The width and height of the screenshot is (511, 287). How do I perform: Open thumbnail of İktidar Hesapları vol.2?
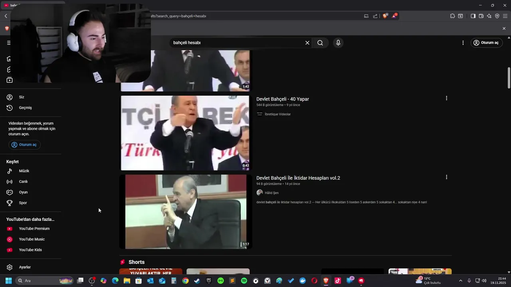(x=185, y=212)
